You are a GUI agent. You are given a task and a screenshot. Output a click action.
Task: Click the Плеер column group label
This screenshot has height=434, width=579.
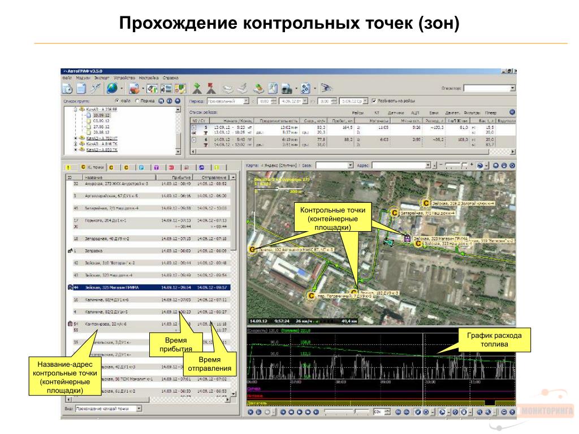490,112
